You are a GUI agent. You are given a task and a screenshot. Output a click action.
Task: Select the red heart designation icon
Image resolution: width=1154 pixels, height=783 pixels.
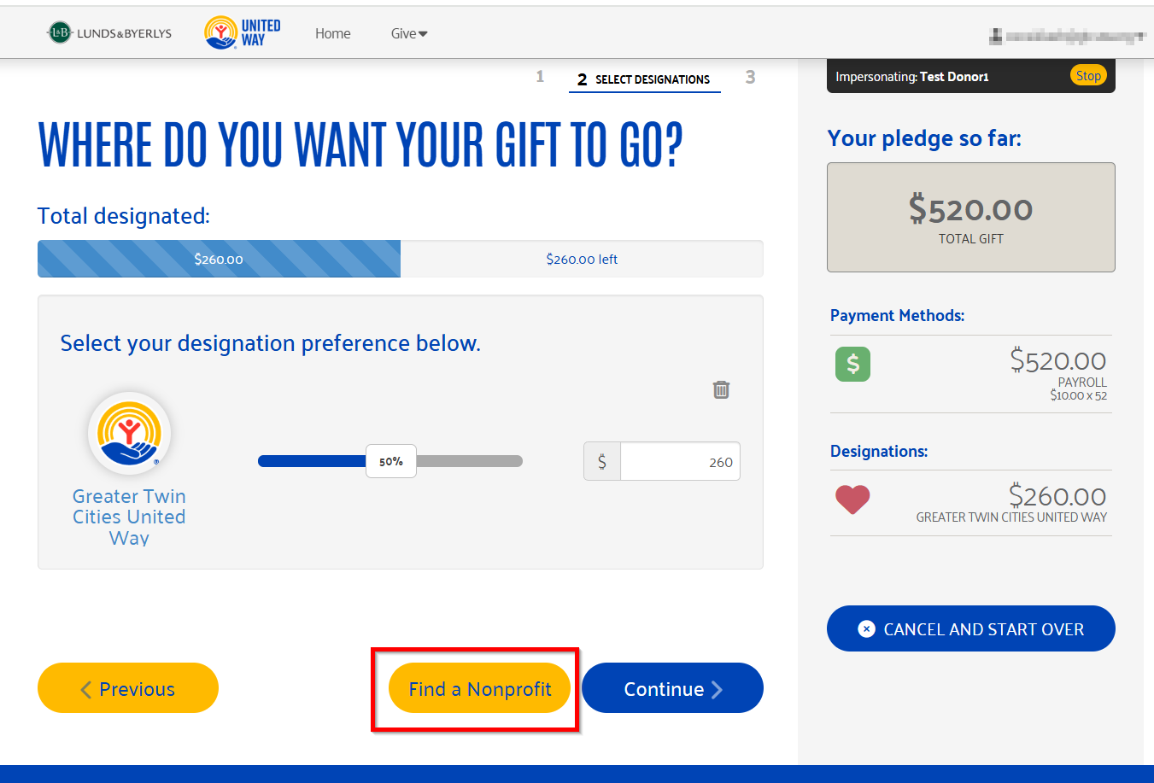pos(852,500)
